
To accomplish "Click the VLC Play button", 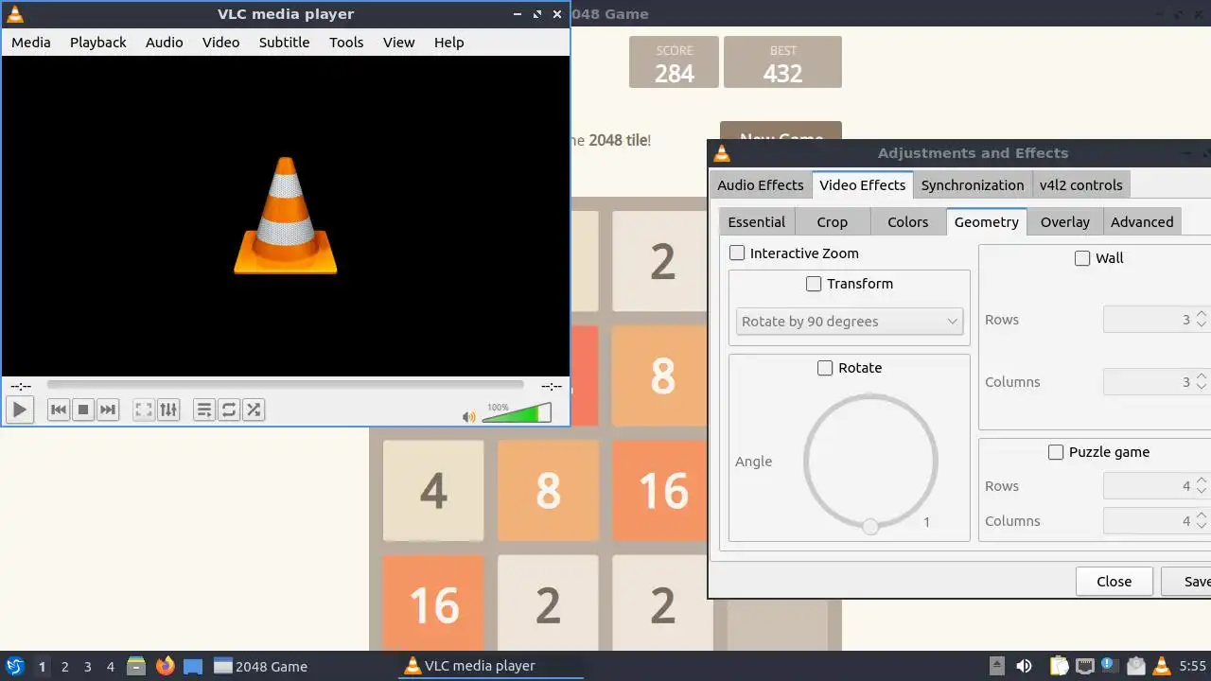I will [19, 410].
